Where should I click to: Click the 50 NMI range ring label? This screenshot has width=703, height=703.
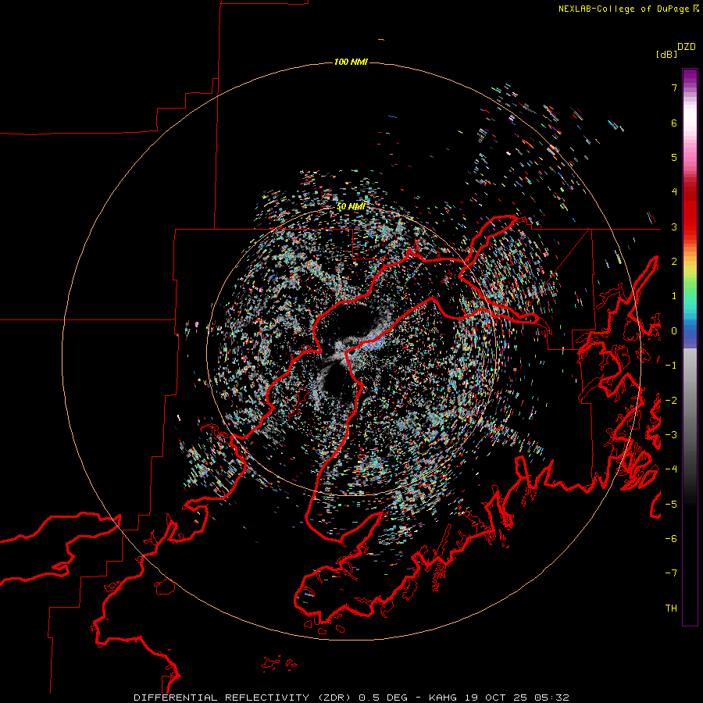[351, 207]
